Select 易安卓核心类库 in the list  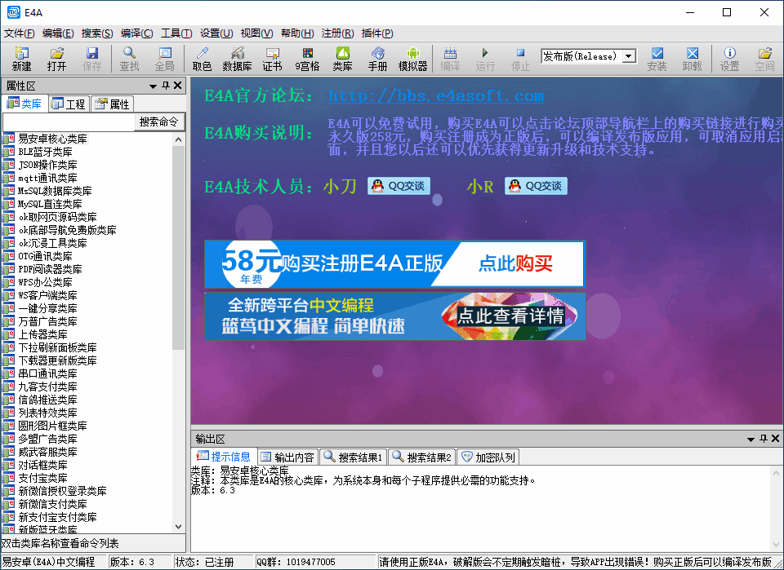coord(52,139)
